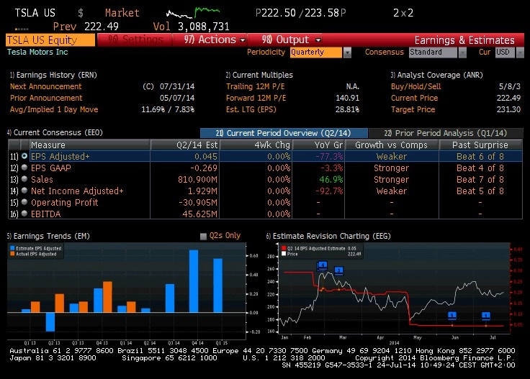The image size is (530, 379).
Task: Enable the Q2s Only checkbox
Action: point(203,236)
